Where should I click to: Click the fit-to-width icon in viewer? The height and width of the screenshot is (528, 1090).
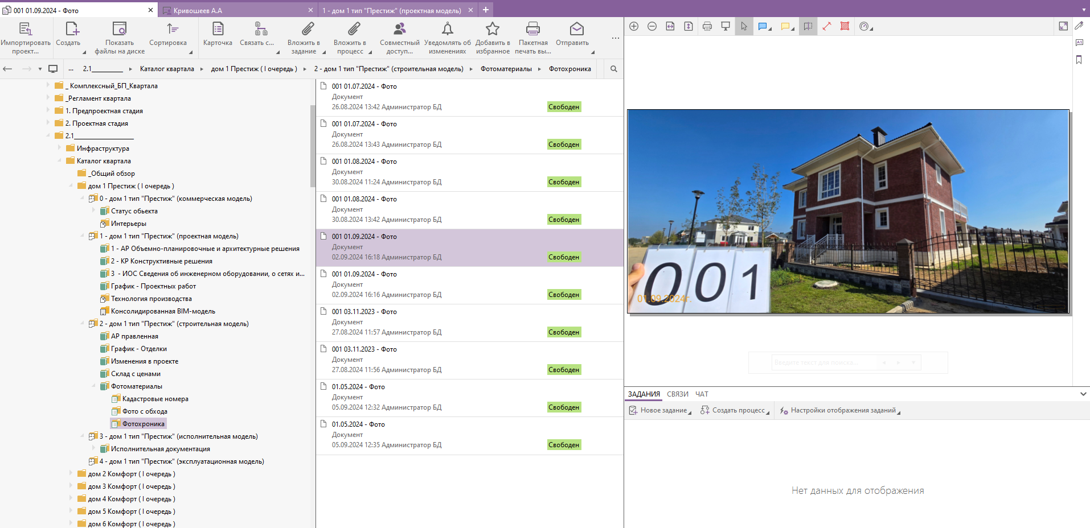tap(670, 26)
